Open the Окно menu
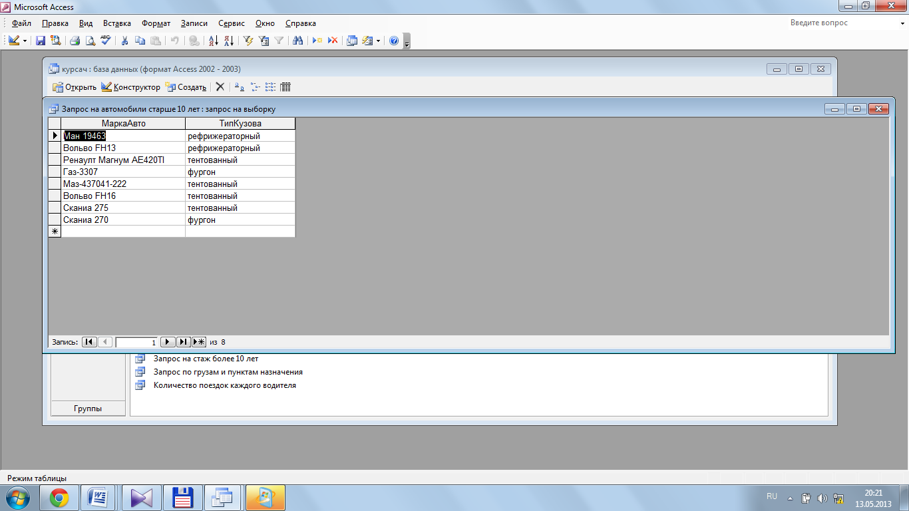Screen dimensions: 909x511 tap(265, 23)
